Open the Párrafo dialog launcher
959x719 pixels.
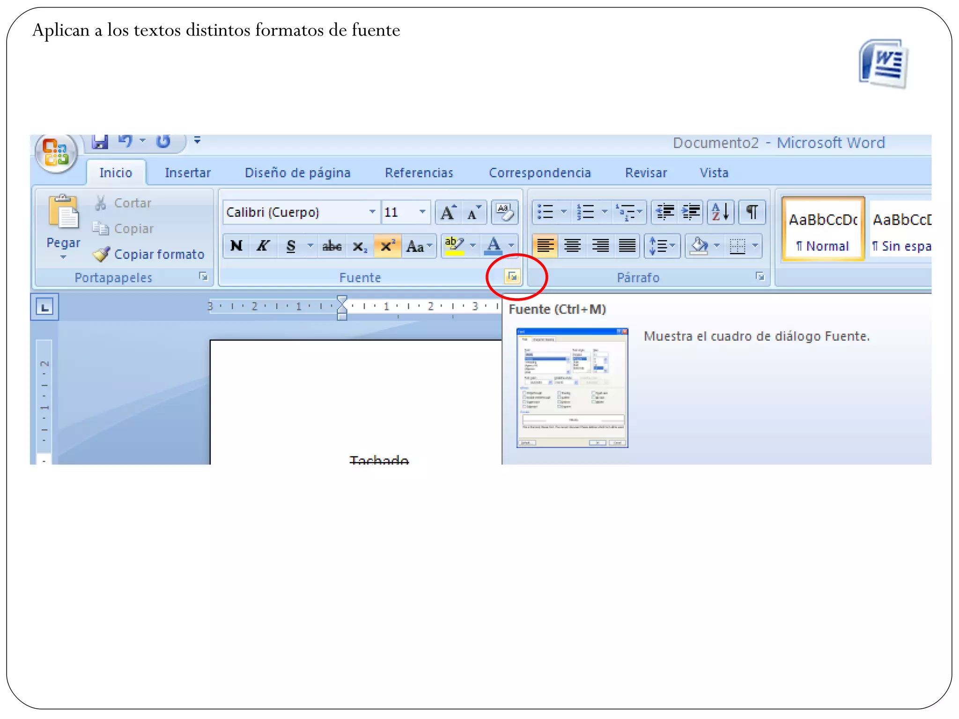[x=760, y=277]
